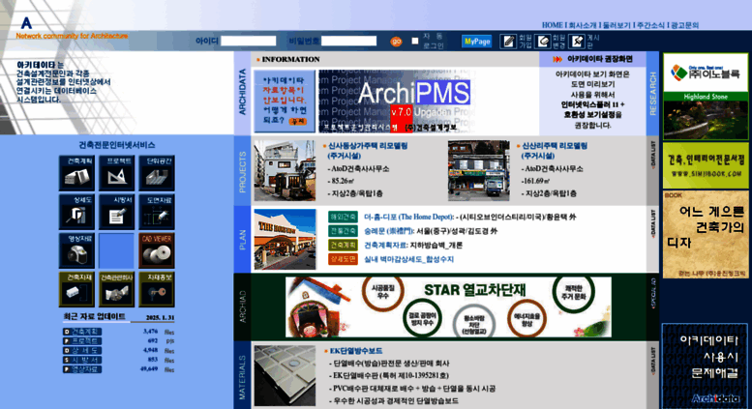
Task: Open the ArchiPMS v7.0 banner
Action: pyautogui.click(x=397, y=102)
